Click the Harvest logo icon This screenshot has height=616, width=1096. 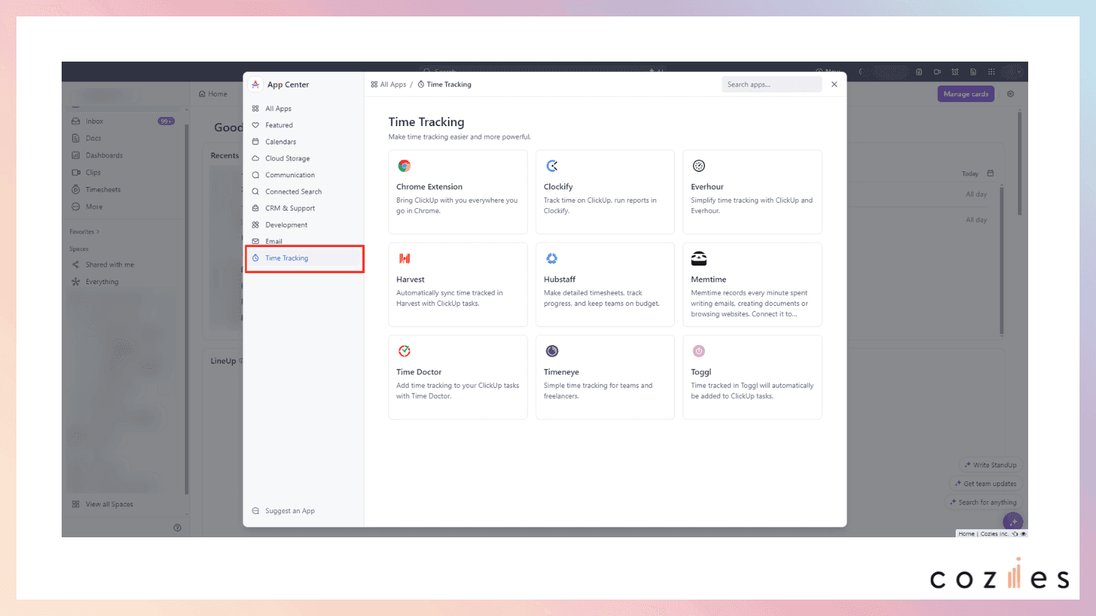click(x=404, y=259)
